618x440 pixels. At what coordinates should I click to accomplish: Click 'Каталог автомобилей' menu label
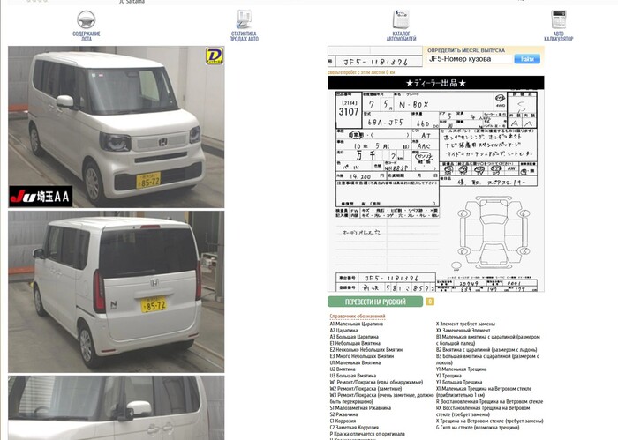click(401, 36)
